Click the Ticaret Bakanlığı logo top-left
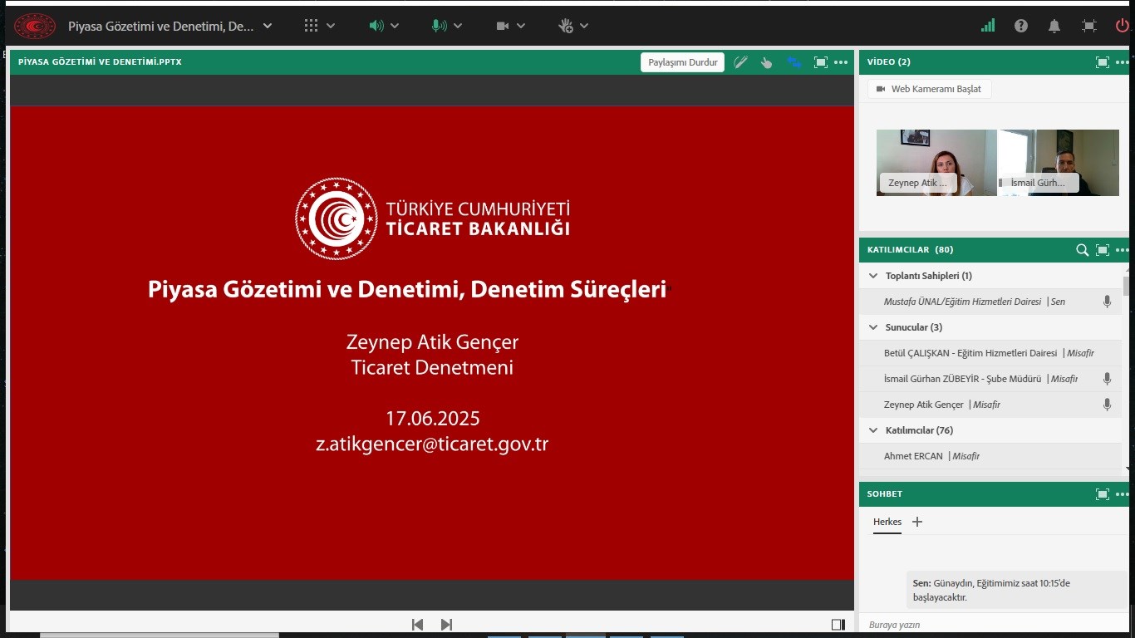This screenshot has width=1135, height=638. (35, 26)
